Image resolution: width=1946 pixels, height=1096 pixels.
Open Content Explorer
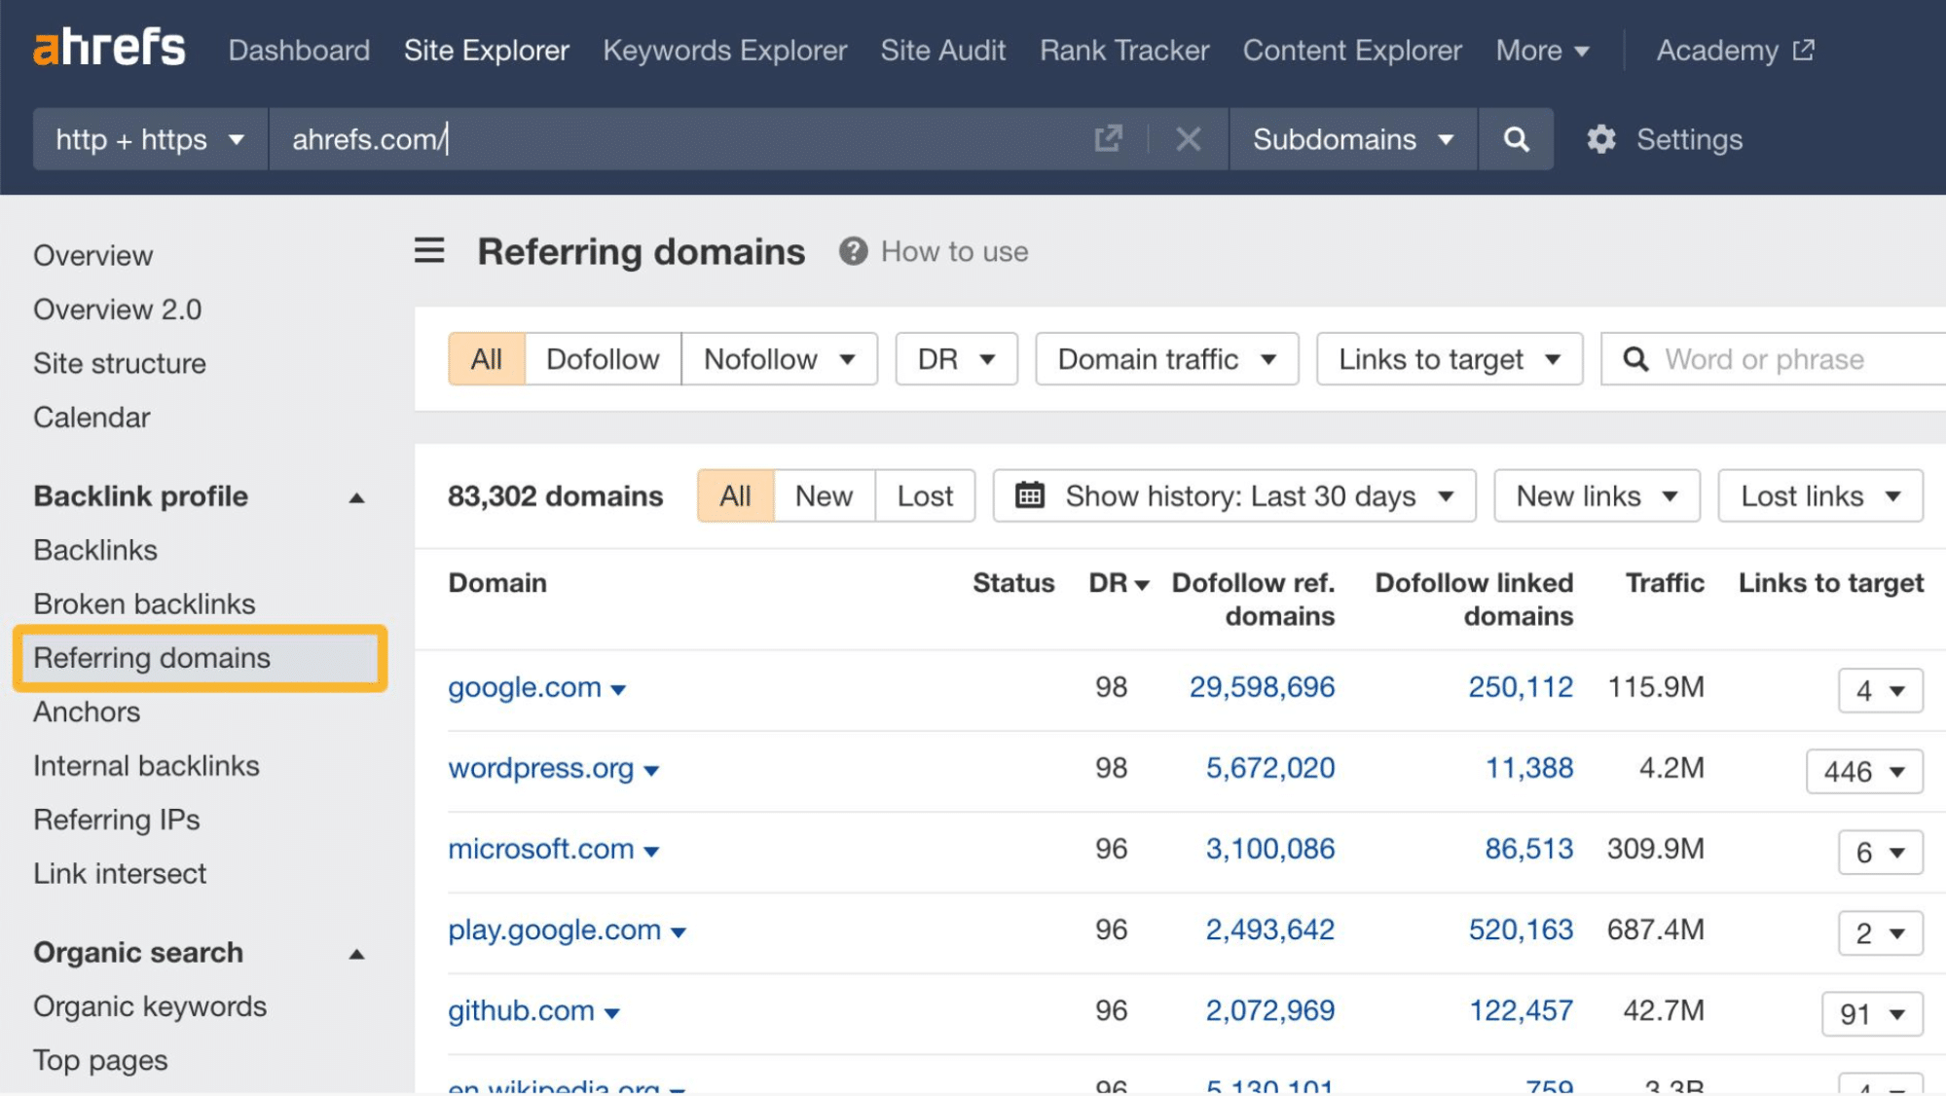point(1352,50)
